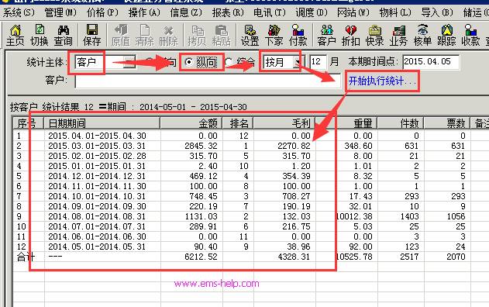Viewport: 489px width, 307px height.
Task: Expand the 按月 period dropdown
Action: click(298, 62)
